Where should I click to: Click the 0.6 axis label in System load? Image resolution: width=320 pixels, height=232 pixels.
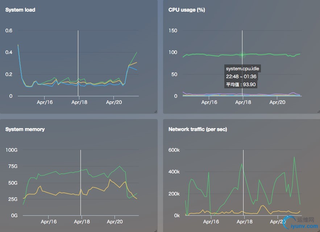9,30
